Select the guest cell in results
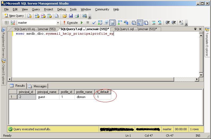Image resolution: width=211 pixels, height=139 pixels. click(x=48, y=97)
